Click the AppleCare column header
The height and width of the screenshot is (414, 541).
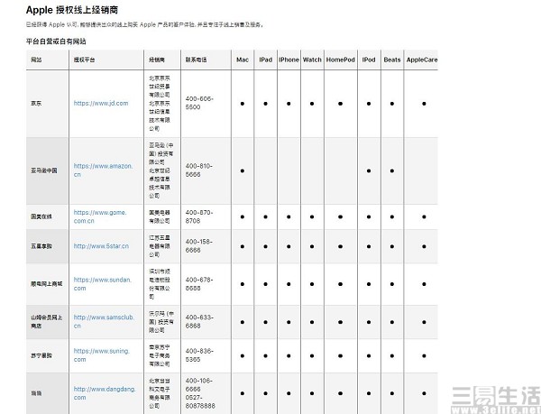coord(422,60)
